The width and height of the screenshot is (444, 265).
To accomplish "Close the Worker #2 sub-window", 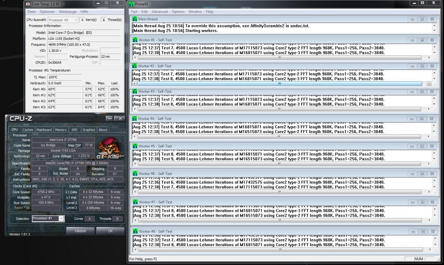I will [x=432, y=66].
